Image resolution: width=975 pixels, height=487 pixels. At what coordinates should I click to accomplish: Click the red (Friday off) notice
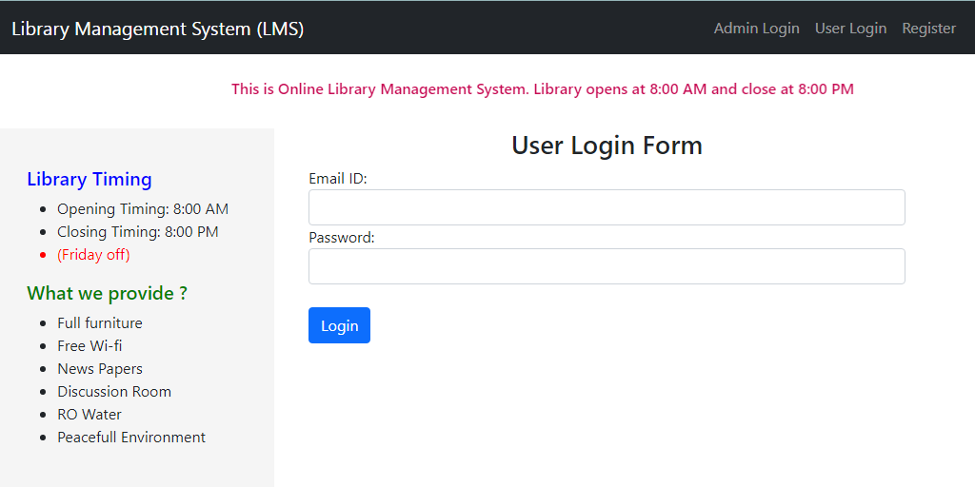click(94, 255)
